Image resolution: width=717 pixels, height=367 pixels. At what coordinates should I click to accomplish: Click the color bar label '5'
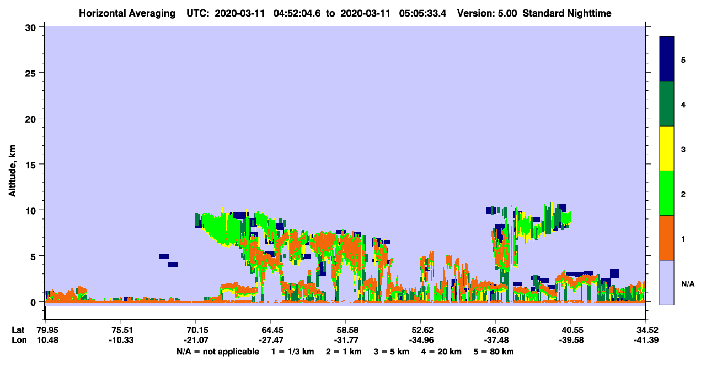click(x=683, y=59)
